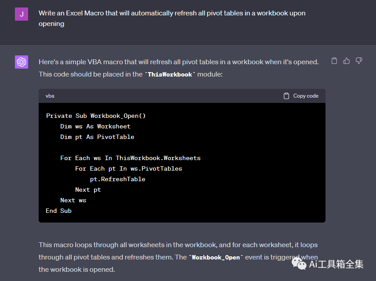Click the user prompt about Excel Macro
The height and width of the screenshot is (281, 376).
[172, 18]
